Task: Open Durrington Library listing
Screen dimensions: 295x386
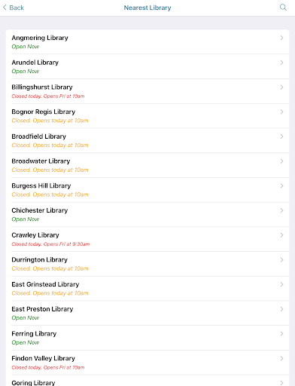Action: tap(147, 264)
